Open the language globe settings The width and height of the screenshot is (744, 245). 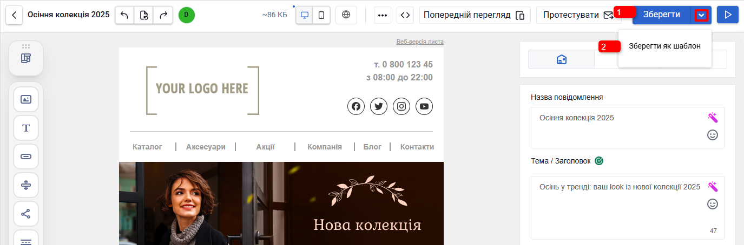tap(346, 15)
